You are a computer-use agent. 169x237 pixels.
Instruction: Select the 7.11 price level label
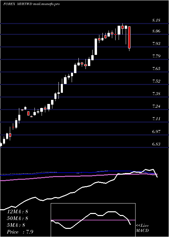tap(156, 119)
